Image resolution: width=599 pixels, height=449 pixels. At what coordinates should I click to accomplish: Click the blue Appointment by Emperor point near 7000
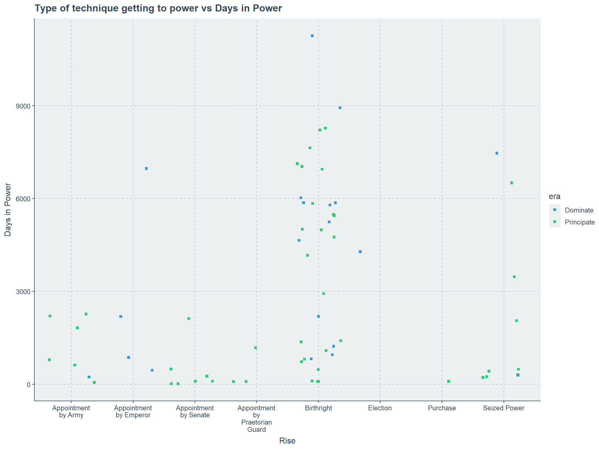pyautogui.click(x=146, y=168)
